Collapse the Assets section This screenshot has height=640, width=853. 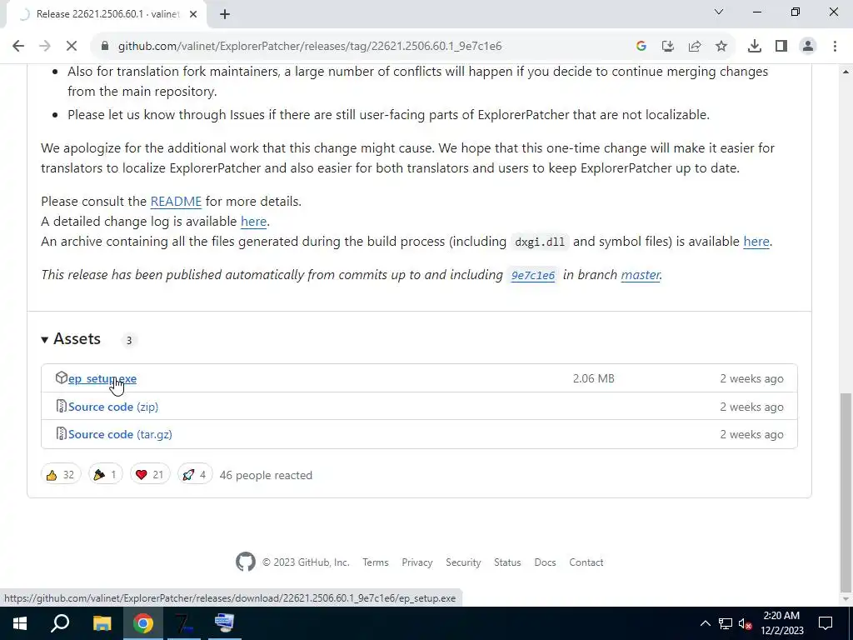click(x=71, y=339)
